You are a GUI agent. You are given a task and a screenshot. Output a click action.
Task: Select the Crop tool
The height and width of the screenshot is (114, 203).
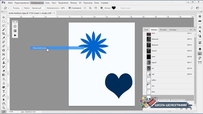pyautogui.click(x=3, y=34)
